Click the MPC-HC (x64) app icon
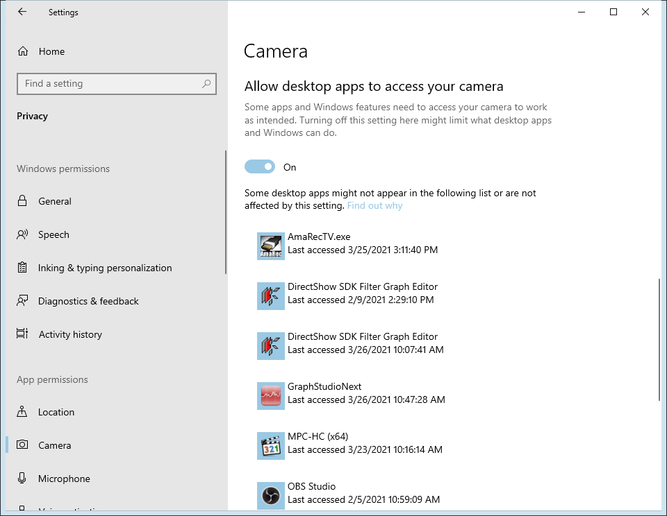The image size is (667, 516). click(271, 446)
